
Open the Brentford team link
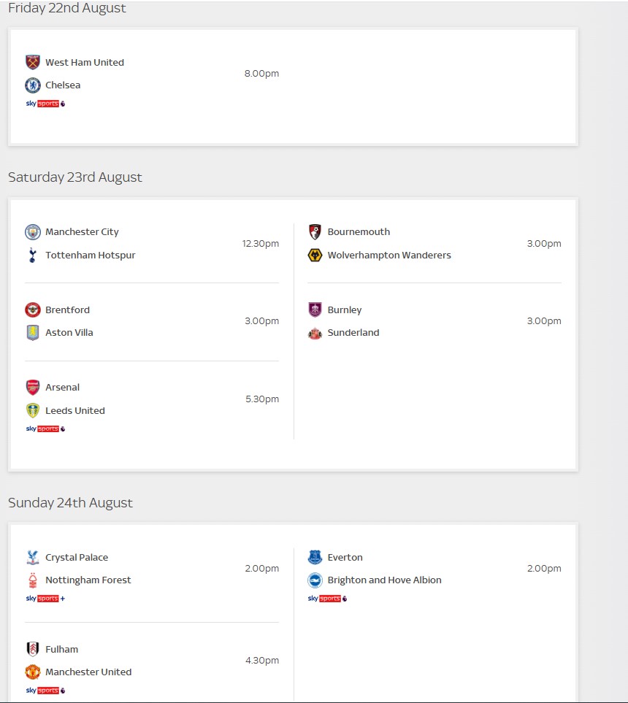click(x=67, y=310)
